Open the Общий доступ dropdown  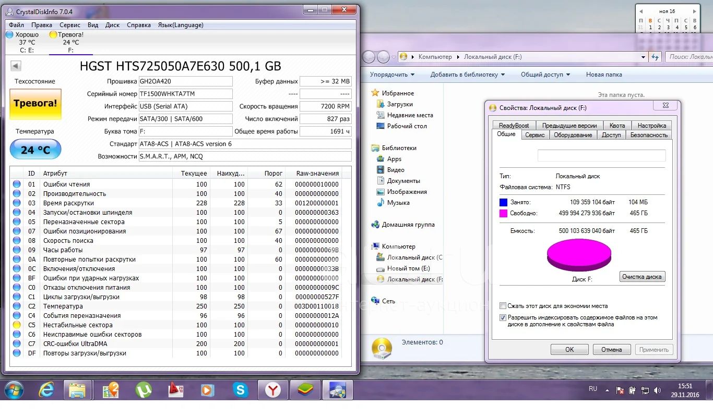coord(545,75)
